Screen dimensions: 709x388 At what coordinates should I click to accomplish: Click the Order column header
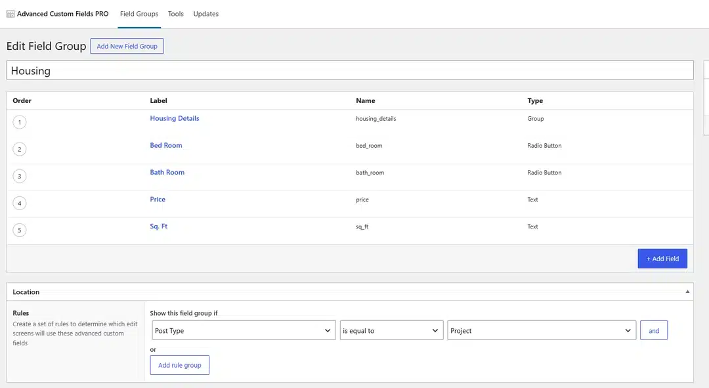click(22, 101)
